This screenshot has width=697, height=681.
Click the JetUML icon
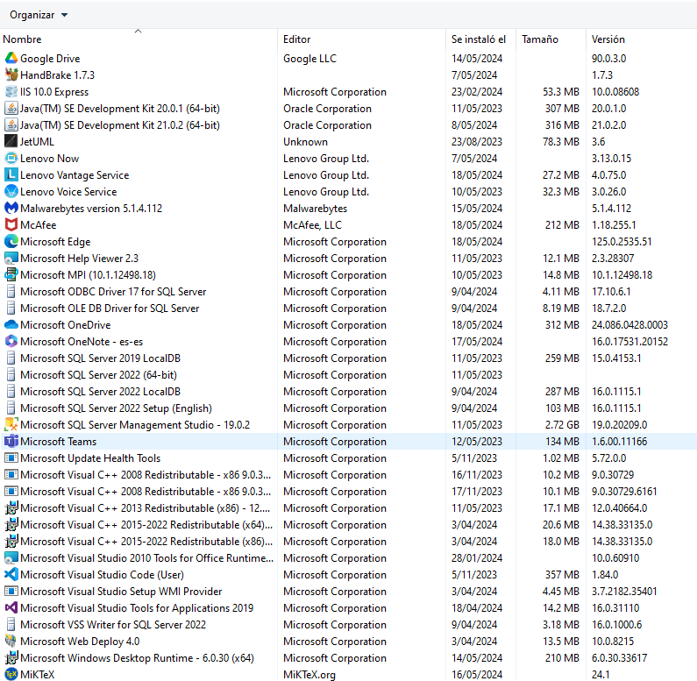pyautogui.click(x=11, y=141)
